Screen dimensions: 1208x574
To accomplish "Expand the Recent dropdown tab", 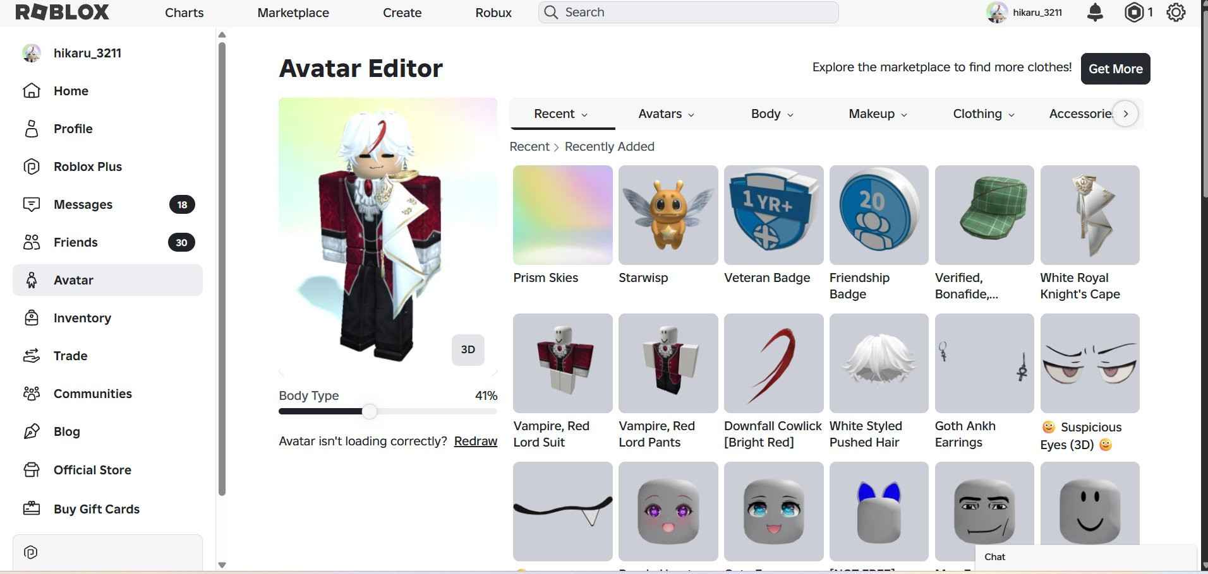I will pyautogui.click(x=561, y=114).
